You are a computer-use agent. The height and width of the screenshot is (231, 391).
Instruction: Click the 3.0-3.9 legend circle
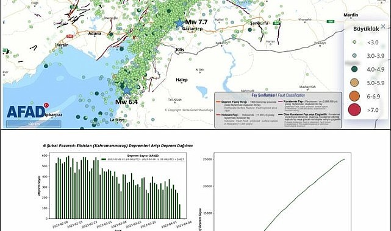[354, 56]
